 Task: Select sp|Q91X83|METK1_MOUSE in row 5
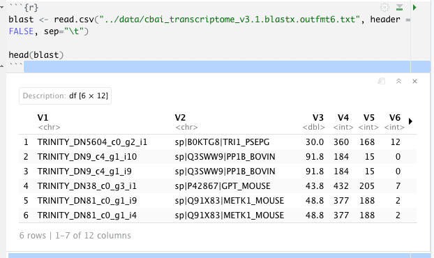pyautogui.click(x=230, y=201)
